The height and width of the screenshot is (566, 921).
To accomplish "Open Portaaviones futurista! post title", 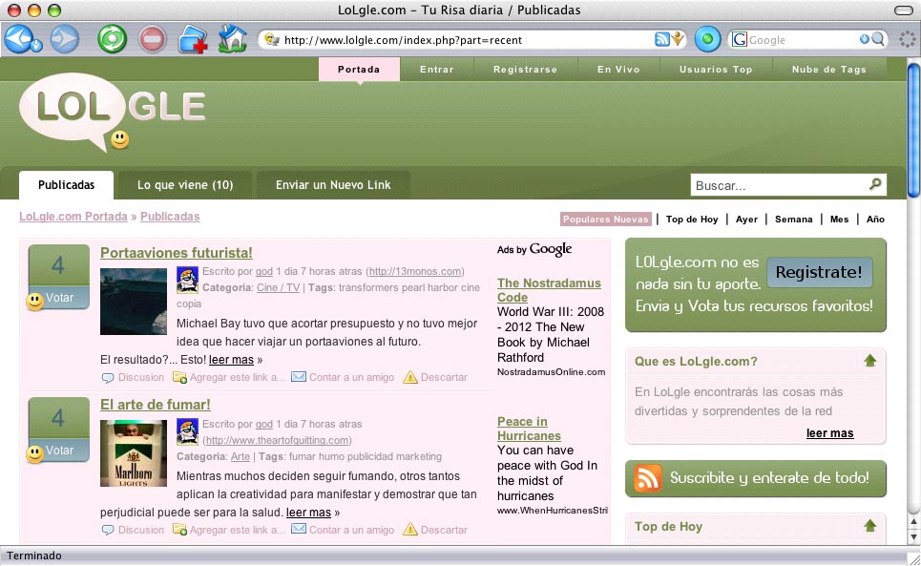I will (177, 253).
